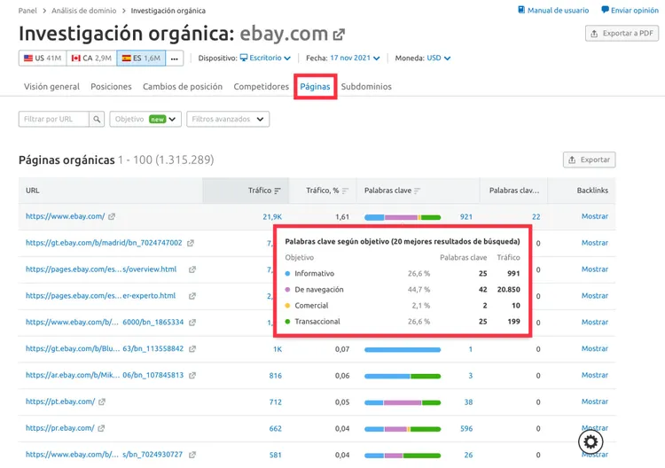This screenshot has width=665, height=468.
Task: Click the Exportar button above the table
Action: click(589, 160)
